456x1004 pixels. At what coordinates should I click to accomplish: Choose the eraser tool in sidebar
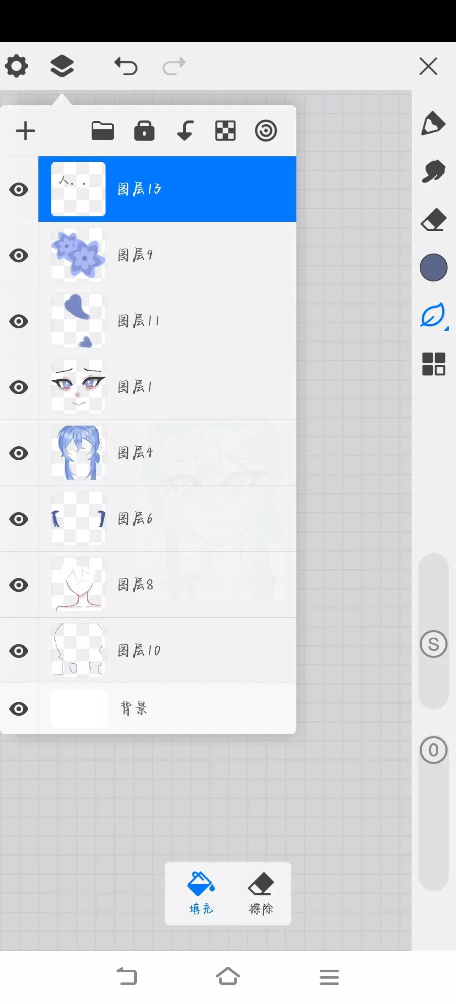pos(434,219)
